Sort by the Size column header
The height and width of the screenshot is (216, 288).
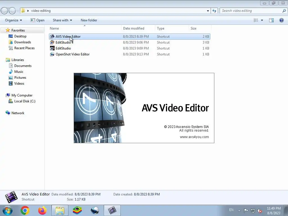(200, 28)
